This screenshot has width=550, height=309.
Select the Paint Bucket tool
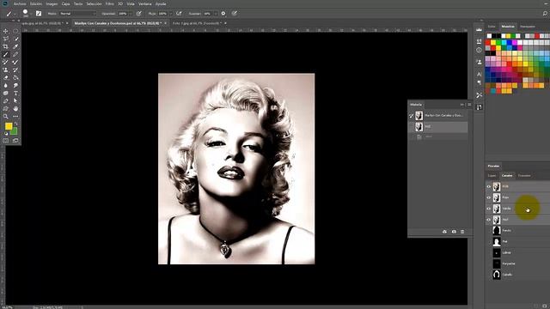(15, 77)
